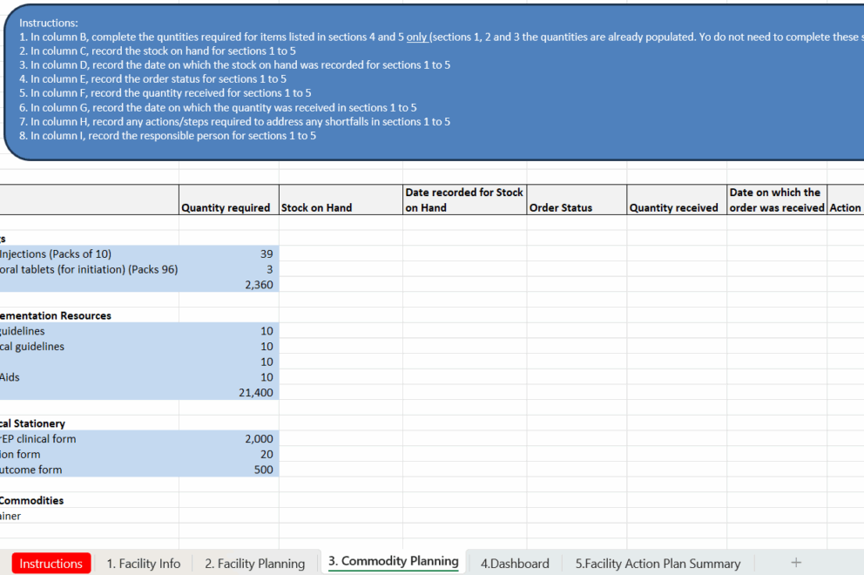Click the blue Instructions text box
This screenshot has height=575, width=864.
coord(435,83)
